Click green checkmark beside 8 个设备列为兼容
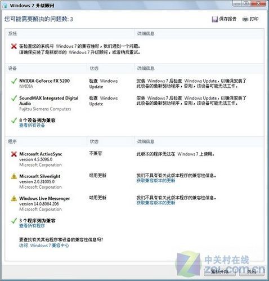Image resolution: width=269 pixels, height=281 pixels. (x=14, y=121)
